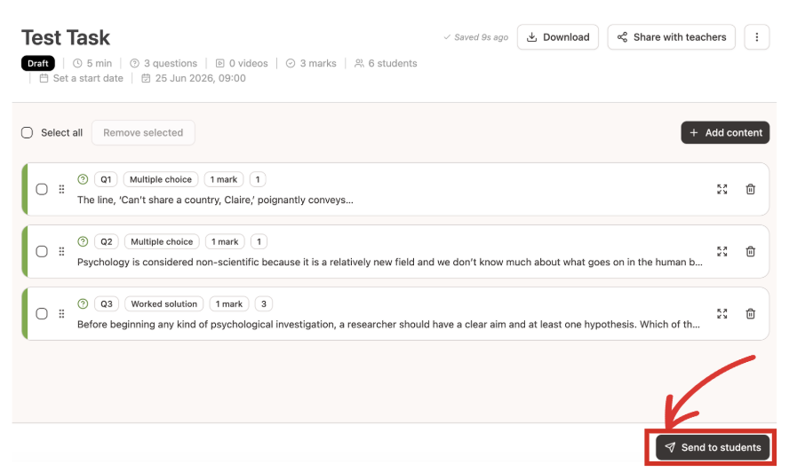Send to students
This screenshot has width=789, height=472.
tap(713, 447)
